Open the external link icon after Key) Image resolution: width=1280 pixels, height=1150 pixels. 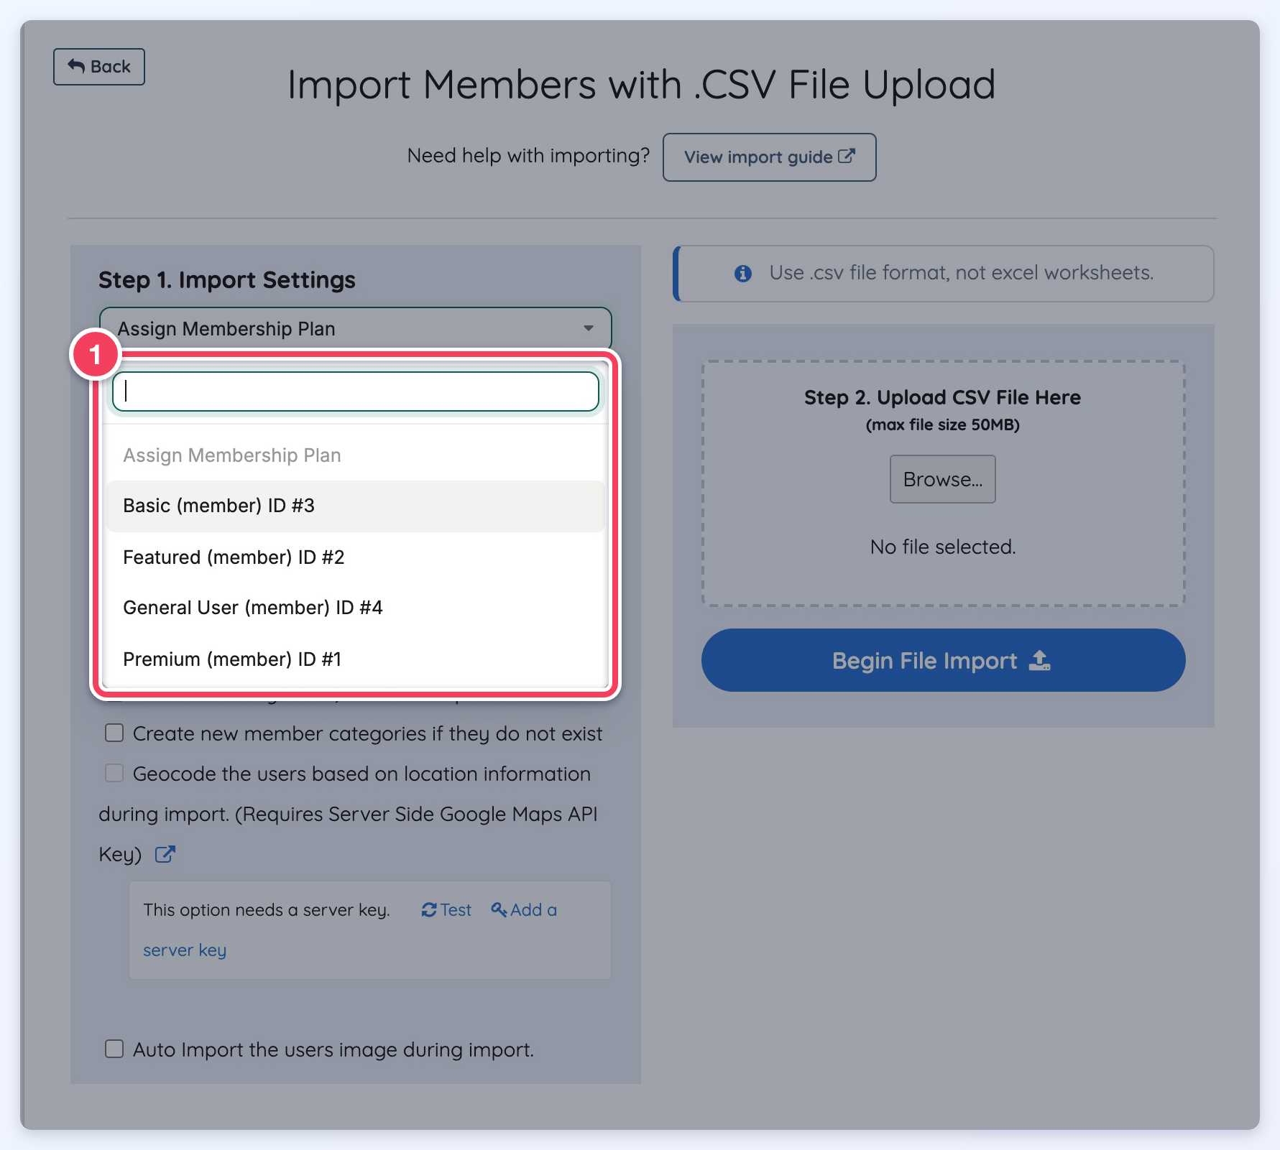pyautogui.click(x=165, y=854)
